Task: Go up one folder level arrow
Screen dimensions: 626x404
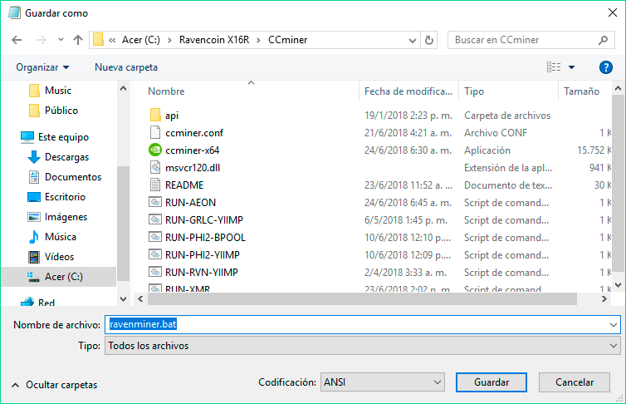Action: pyautogui.click(x=78, y=40)
